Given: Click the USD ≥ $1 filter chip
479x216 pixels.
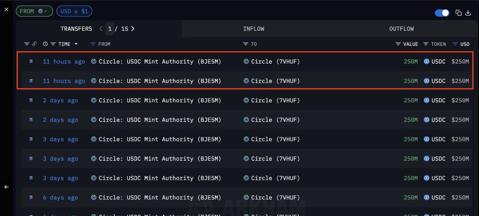Looking at the screenshot, I should pyautogui.click(x=74, y=11).
